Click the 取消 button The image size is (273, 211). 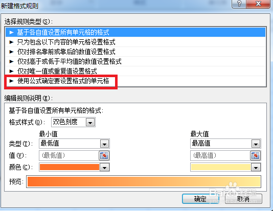point(243,199)
